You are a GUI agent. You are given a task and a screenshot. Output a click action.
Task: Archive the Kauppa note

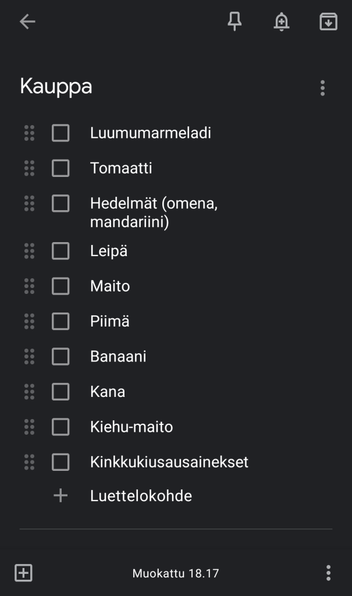click(328, 22)
